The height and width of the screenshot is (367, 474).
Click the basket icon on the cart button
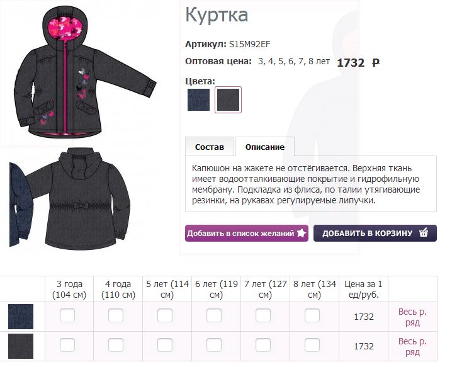pyautogui.click(x=424, y=232)
